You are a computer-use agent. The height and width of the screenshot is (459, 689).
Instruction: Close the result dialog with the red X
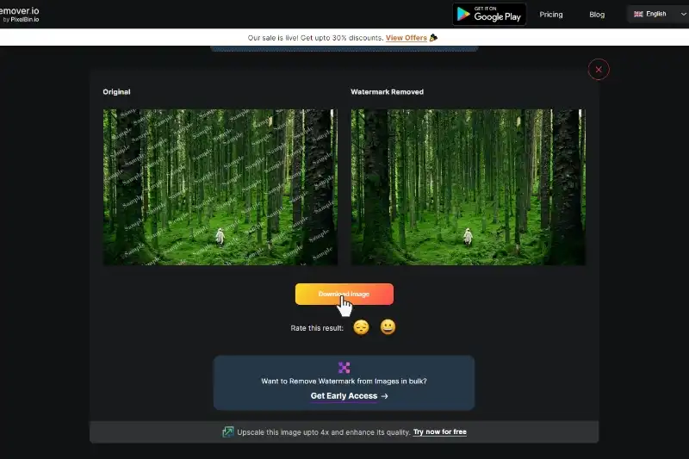click(x=599, y=70)
